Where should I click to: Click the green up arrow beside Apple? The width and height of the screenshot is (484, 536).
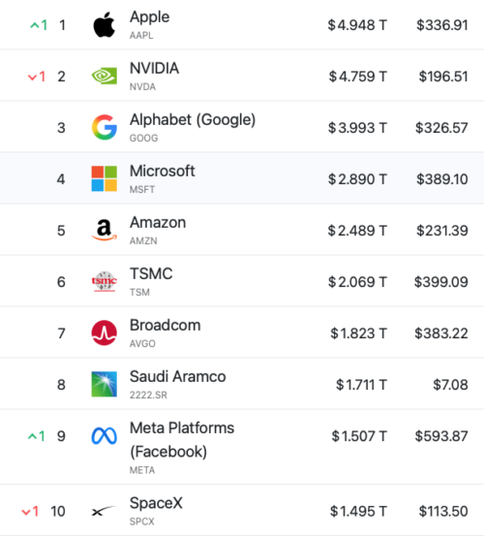pos(35,25)
